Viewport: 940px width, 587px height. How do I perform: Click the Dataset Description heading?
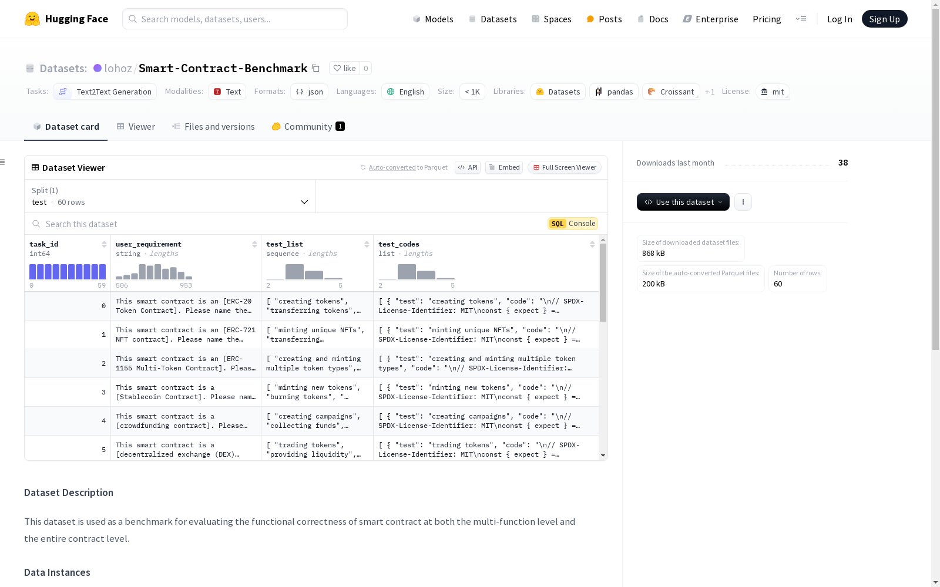coord(69,492)
